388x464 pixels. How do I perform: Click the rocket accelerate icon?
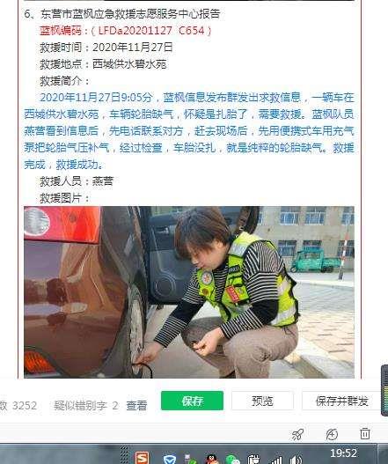point(297,434)
